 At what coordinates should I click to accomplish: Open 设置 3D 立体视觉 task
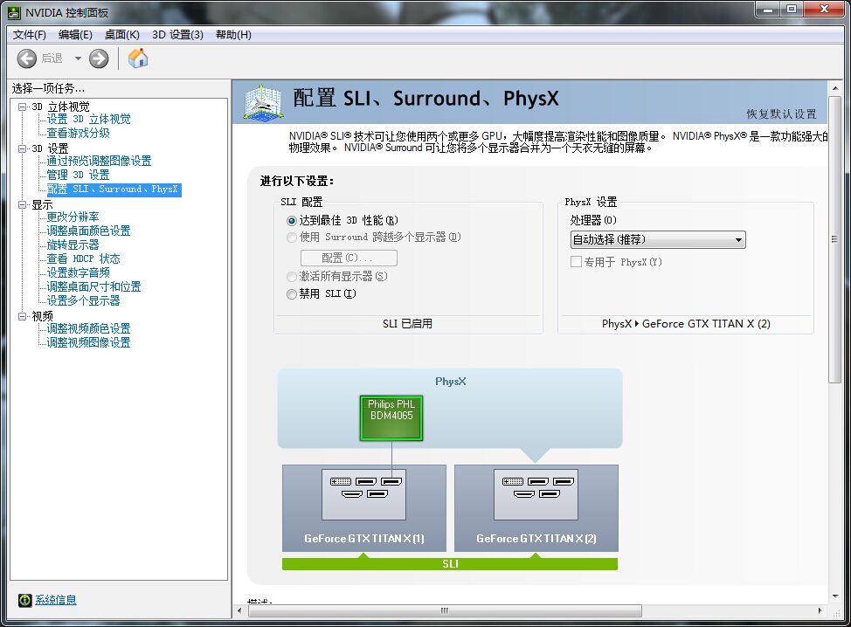click(88, 120)
